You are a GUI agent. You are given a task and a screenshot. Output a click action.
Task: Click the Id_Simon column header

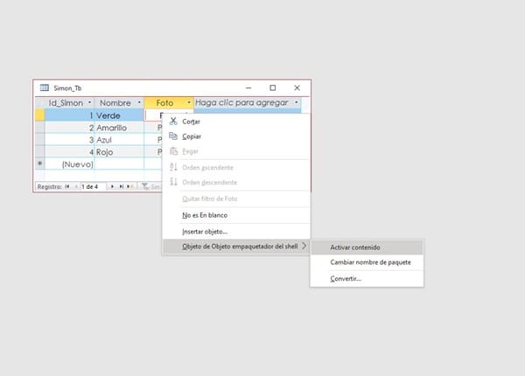(x=69, y=102)
